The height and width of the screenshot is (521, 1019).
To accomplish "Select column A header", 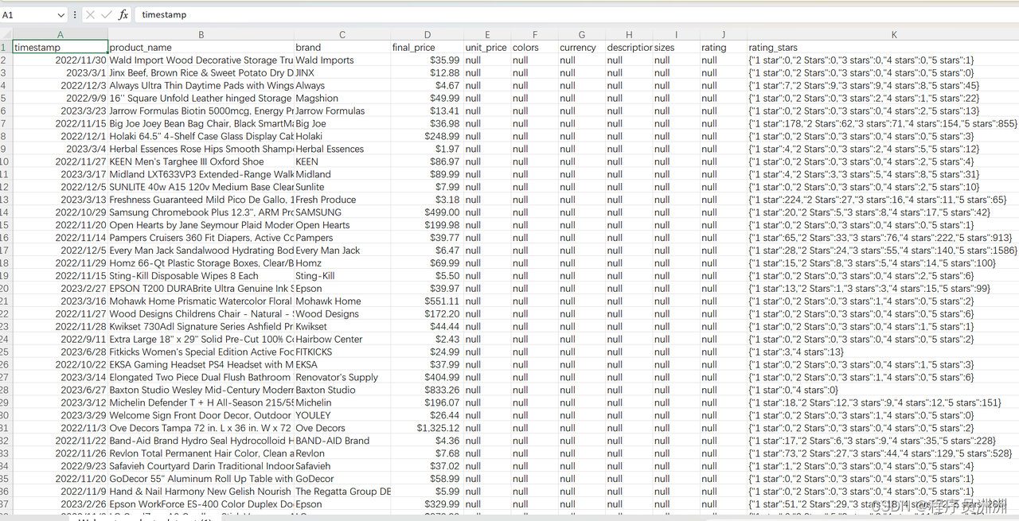I will 61,34.
